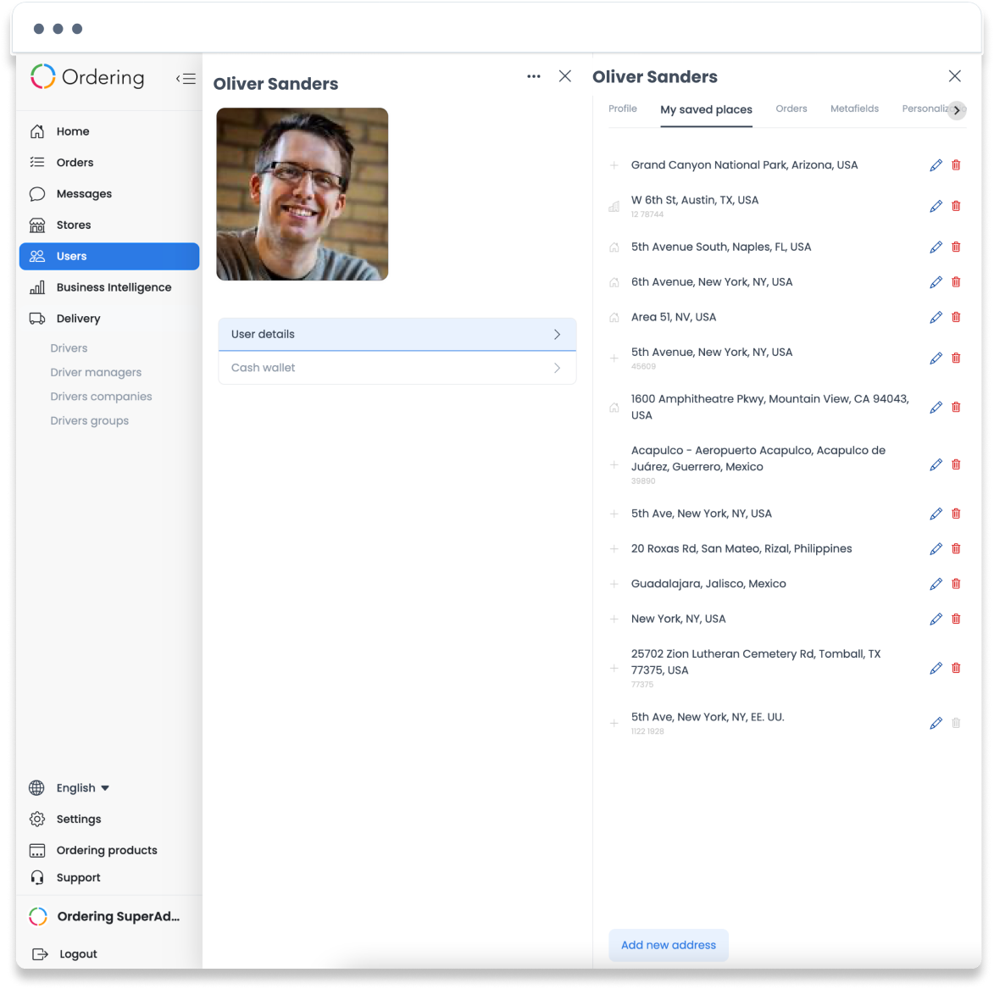
Task: Delete Guadalajara, Jalisco address
Action: point(956,583)
